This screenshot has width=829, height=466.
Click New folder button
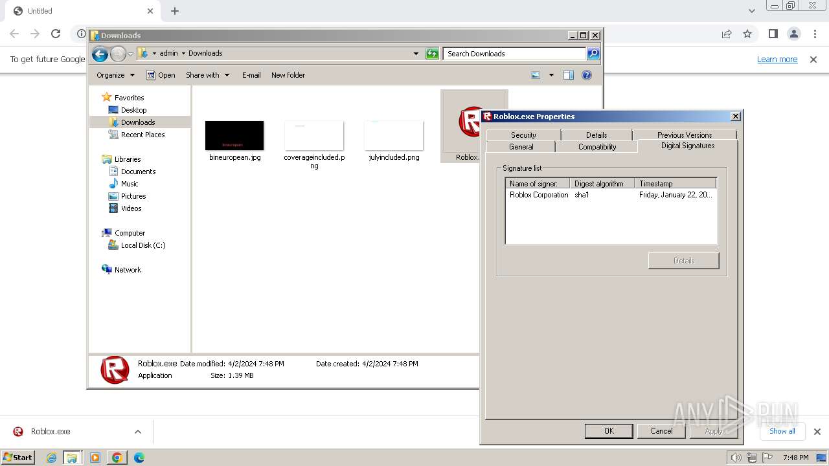(288, 75)
